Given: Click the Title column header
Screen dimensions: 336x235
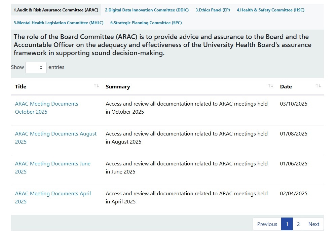Looking at the screenshot, I should 21,86.
